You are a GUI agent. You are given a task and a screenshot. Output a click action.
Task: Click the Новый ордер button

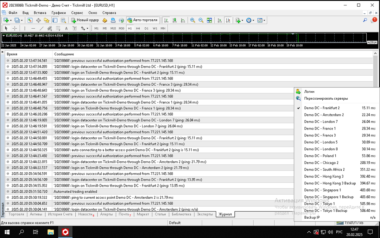tap(85, 20)
